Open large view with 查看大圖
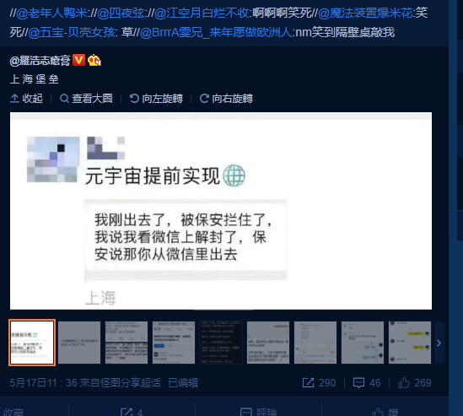 [x=86, y=99]
